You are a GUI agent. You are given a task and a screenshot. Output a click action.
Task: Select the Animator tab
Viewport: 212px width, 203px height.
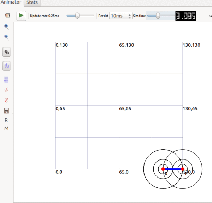tap(11, 2)
